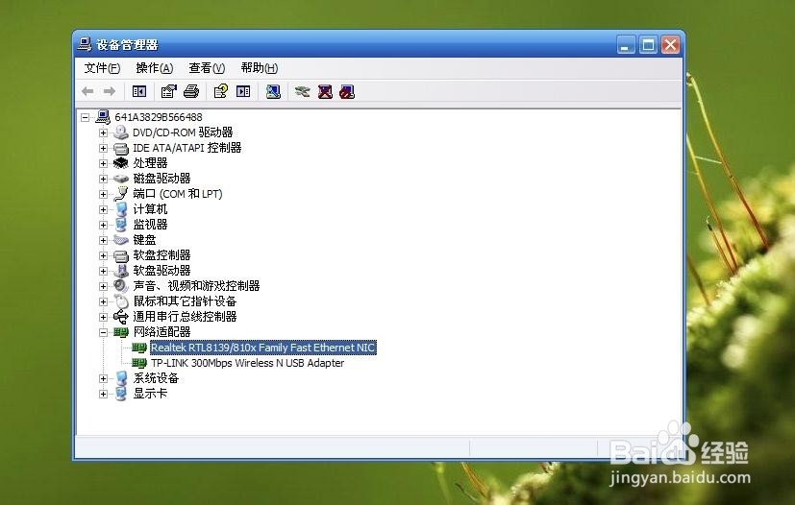This screenshot has height=505, width=795.
Task: Open the 文件(F) menu
Action: coord(102,68)
